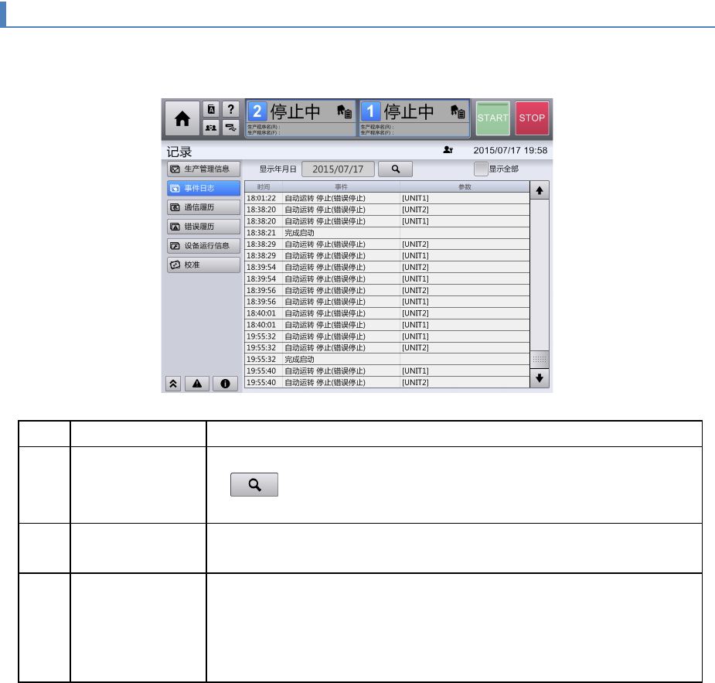Click the magnifier button in the table below

[x=254, y=484]
